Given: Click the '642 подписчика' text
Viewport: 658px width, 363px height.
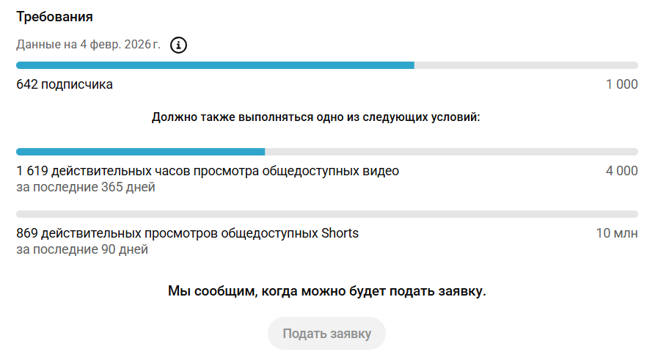Looking at the screenshot, I should point(65,84).
